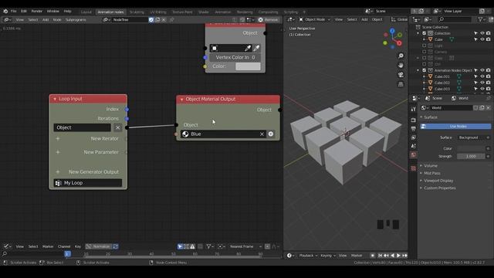Open the Render menu
Screen dimensions: 494x278
(36, 11)
